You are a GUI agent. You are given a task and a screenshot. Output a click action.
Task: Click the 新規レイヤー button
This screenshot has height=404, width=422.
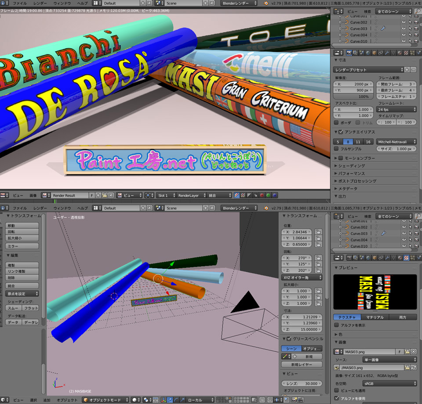pos(301,364)
